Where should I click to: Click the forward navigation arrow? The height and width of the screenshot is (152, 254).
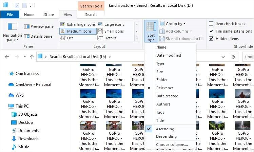tap(17, 57)
